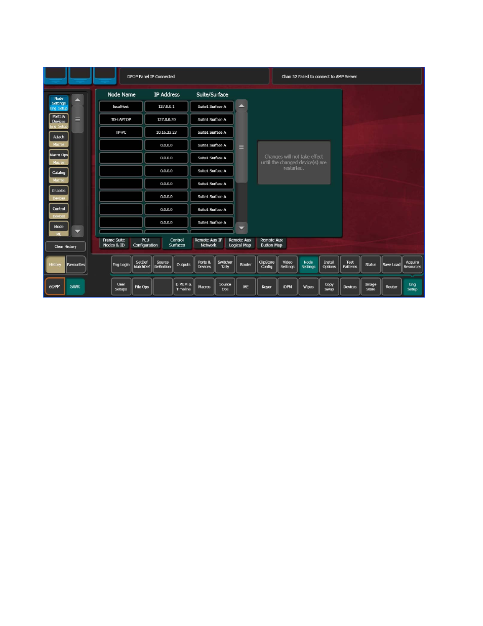Select Node Settings menu button
Screen dimensions: 483x626
click(308, 265)
